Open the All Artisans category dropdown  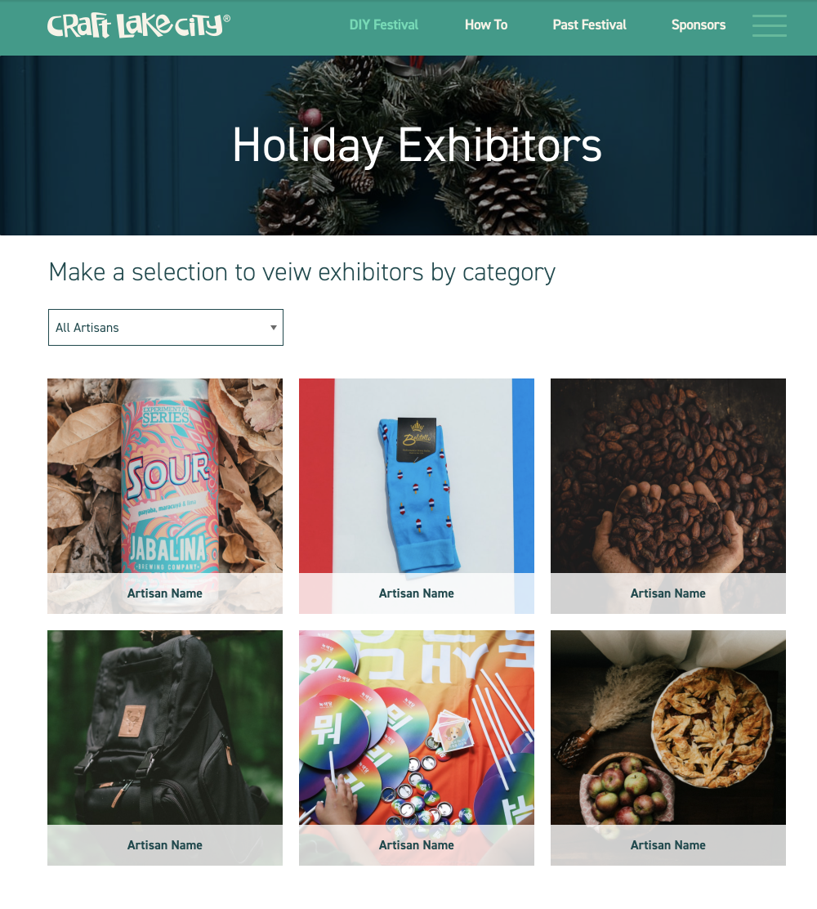click(x=166, y=328)
